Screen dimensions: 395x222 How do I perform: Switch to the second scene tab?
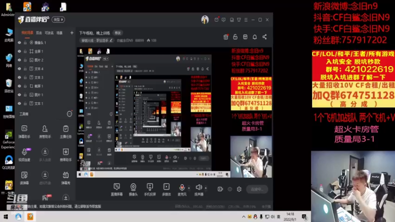click(39, 33)
